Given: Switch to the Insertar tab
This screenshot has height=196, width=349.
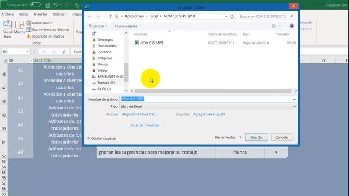Looking at the screenshot, I should (x=40, y=14).
